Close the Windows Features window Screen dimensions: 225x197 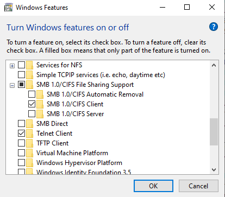tap(212, 8)
